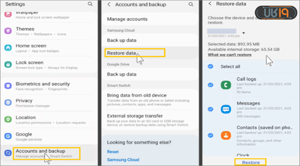This screenshot has height=166, width=300.
Task: Toggle the Select all checkbox
Action: pos(210,66)
